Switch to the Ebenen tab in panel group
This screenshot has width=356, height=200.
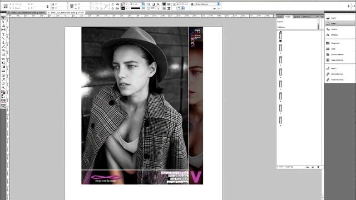pyautogui.click(x=280, y=17)
